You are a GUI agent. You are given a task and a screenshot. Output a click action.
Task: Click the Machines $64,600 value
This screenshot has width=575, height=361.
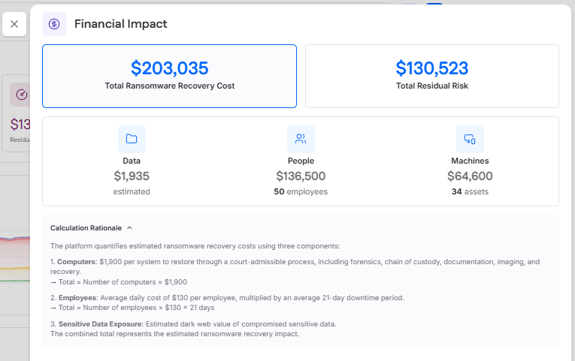point(470,176)
